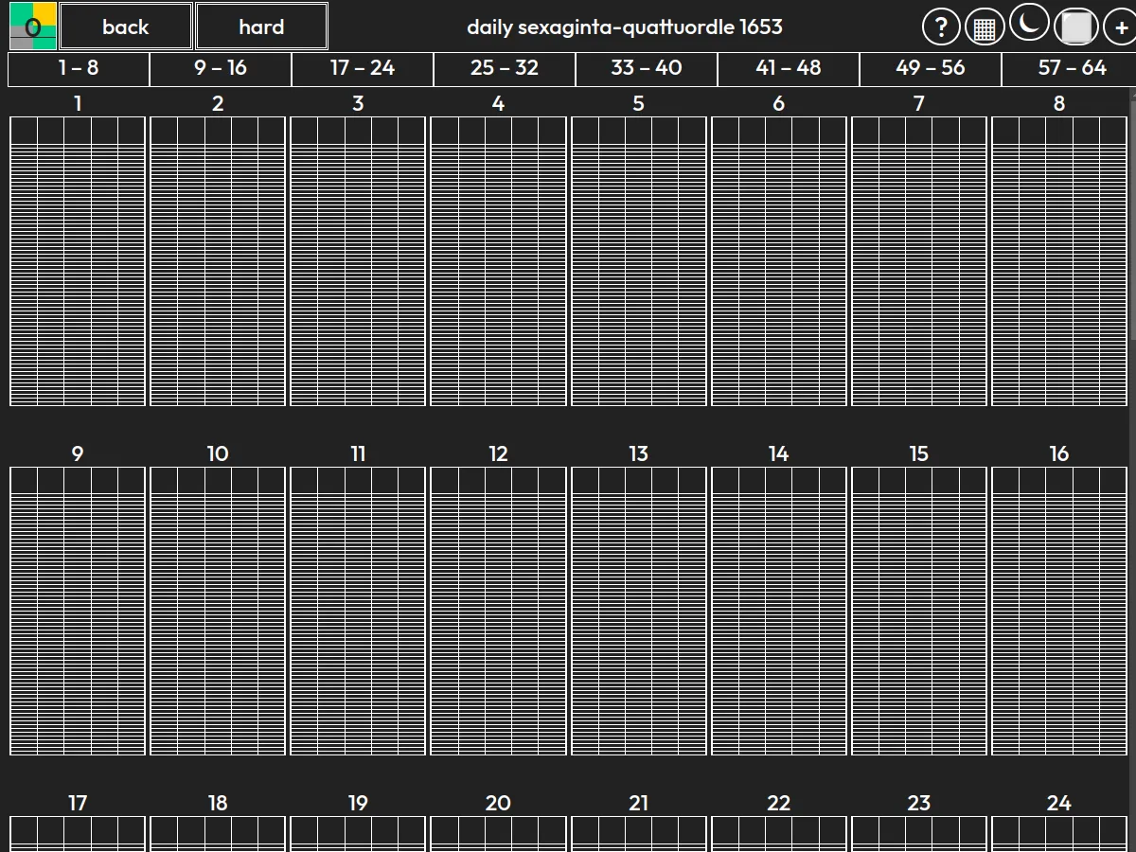Click the plus icon in header
This screenshot has height=852, width=1136.
[x=1122, y=27]
